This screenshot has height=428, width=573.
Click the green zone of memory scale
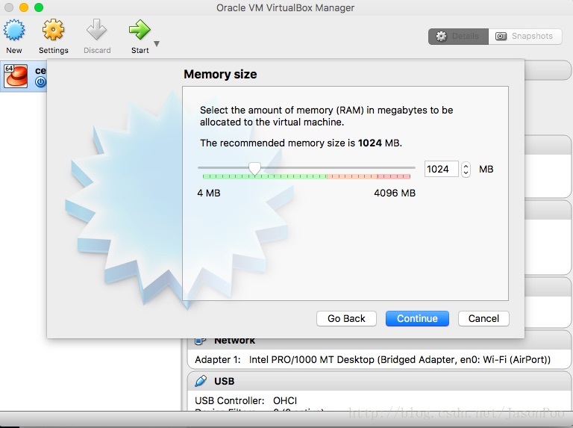click(265, 176)
